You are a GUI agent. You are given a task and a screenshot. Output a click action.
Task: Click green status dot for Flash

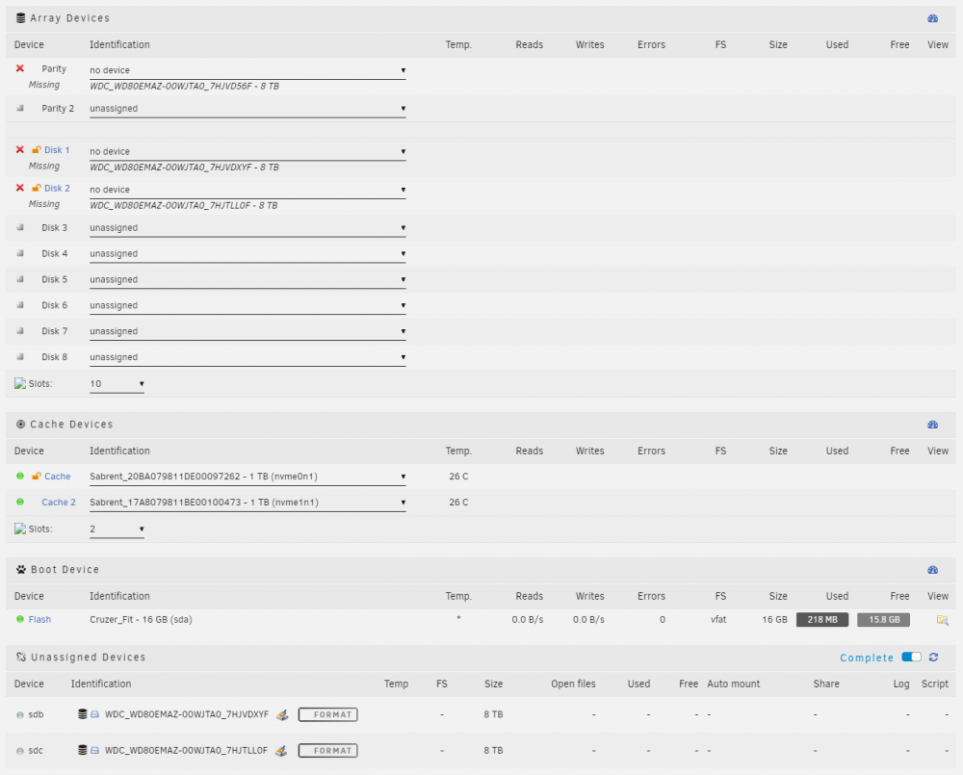[x=19, y=619]
